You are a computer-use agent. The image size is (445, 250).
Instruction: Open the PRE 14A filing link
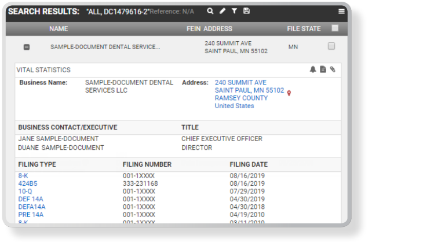[x=28, y=215]
